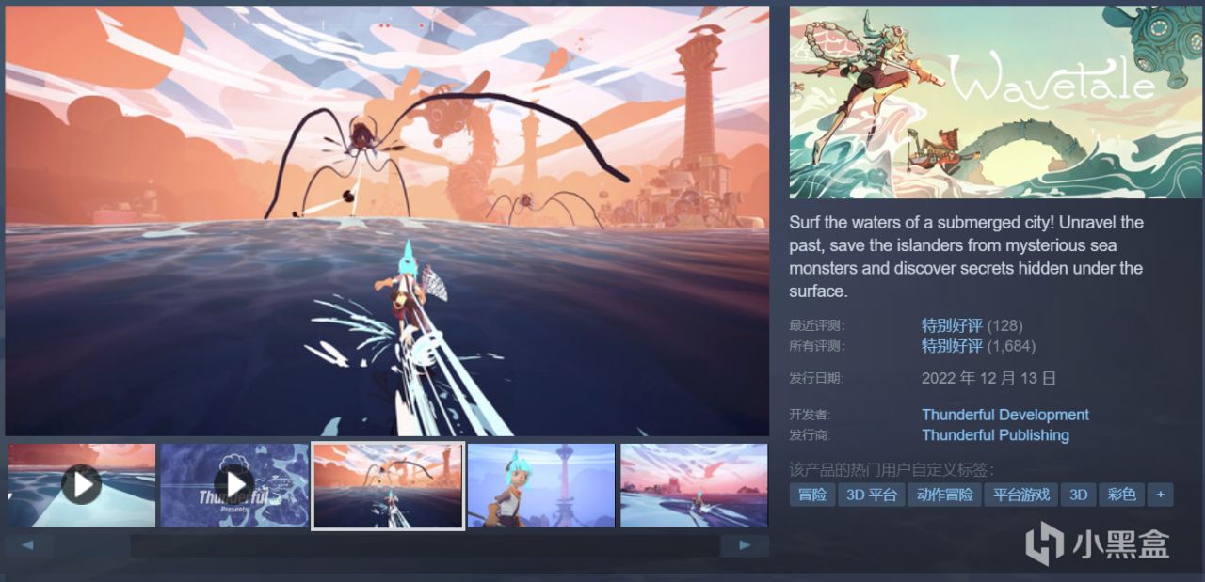Play the Thunderful Presents trailer thumbnail
This screenshot has width=1205, height=582.
pyautogui.click(x=234, y=485)
